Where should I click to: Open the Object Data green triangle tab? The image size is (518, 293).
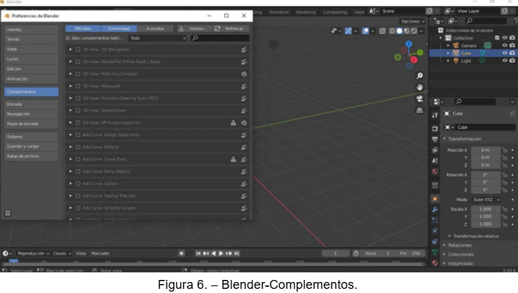coord(435,252)
